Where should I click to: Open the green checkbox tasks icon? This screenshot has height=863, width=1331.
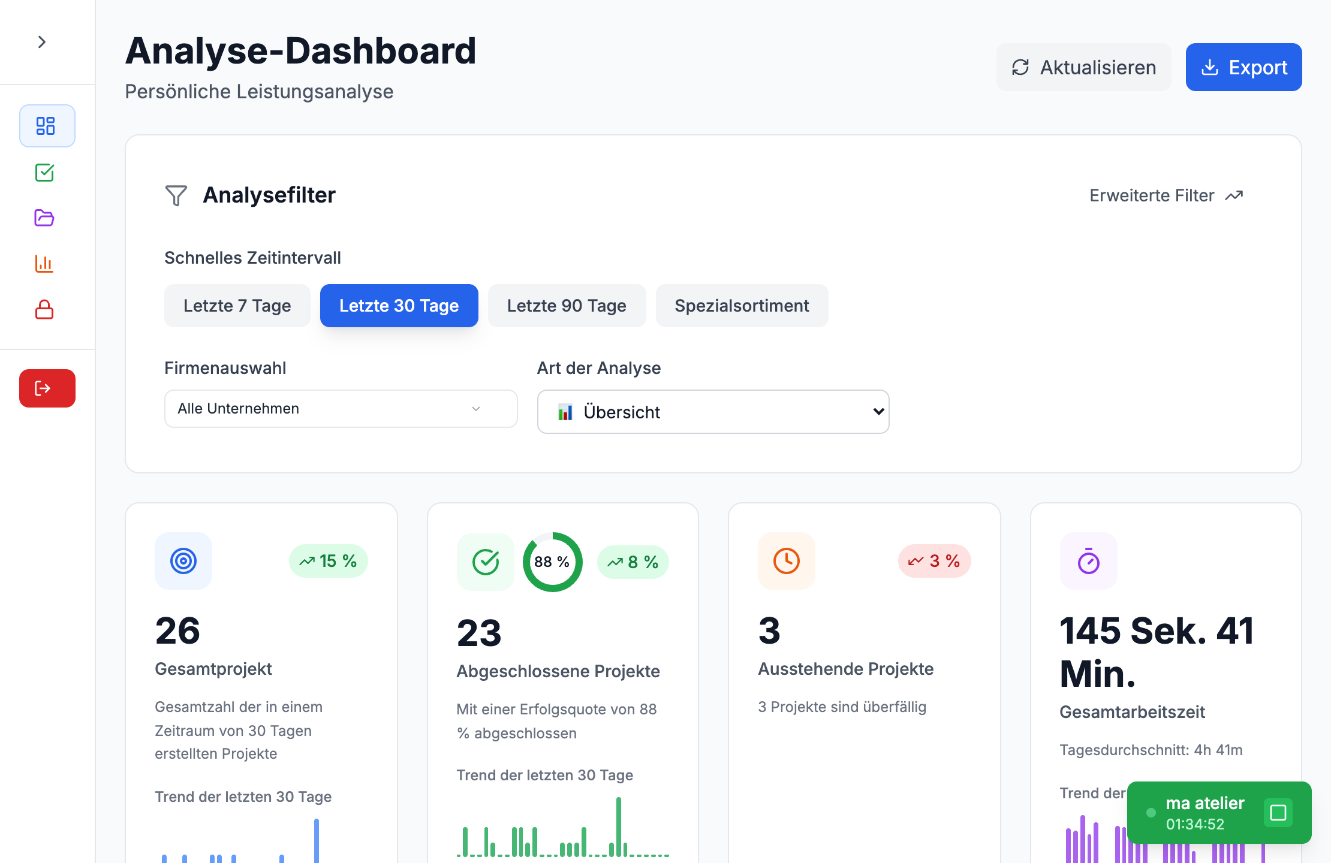(45, 173)
